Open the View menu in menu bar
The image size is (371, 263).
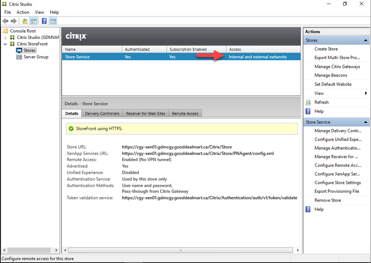[40, 12]
